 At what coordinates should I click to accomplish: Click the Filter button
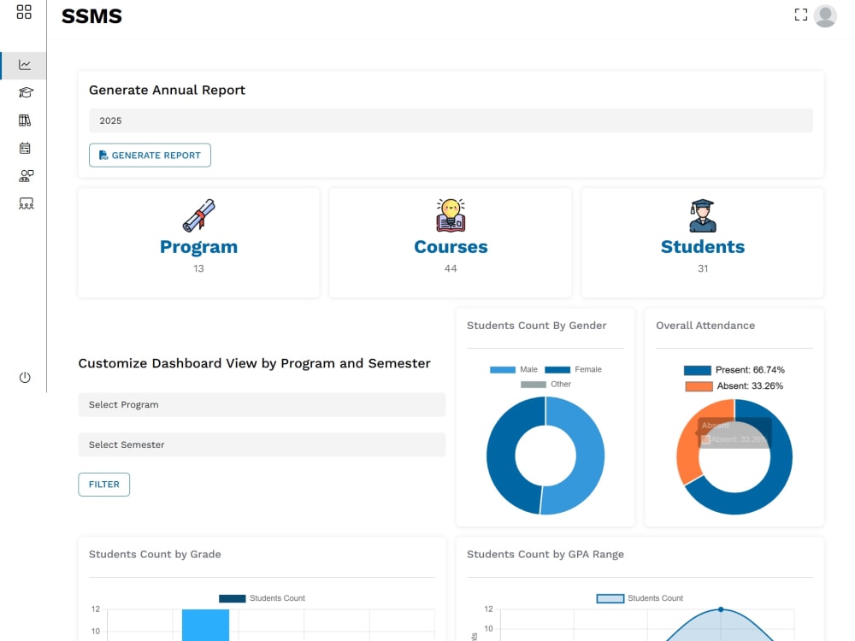[103, 485]
